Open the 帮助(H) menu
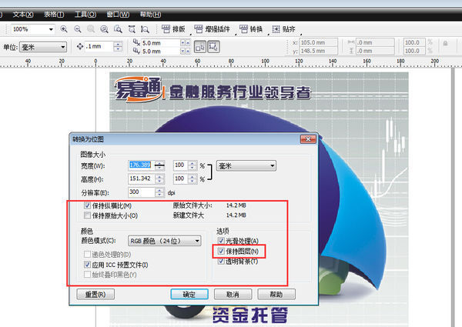The width and height of the screenshot is (462, 327). click(150, 14)
